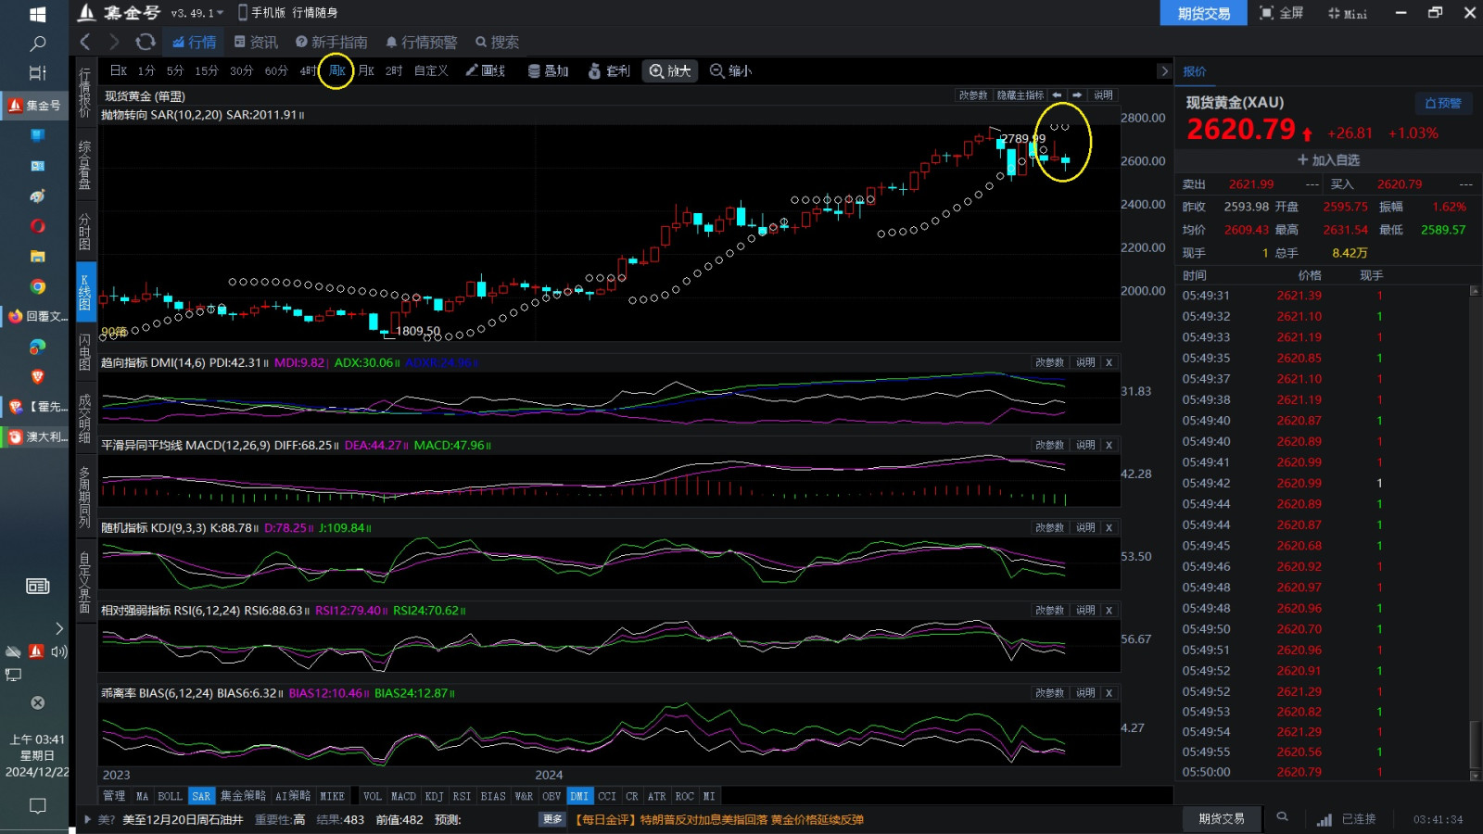Expand the timeframe toolbar right arrow
This screenshot has height=834, width=1483.
(x=1164, y=71)
